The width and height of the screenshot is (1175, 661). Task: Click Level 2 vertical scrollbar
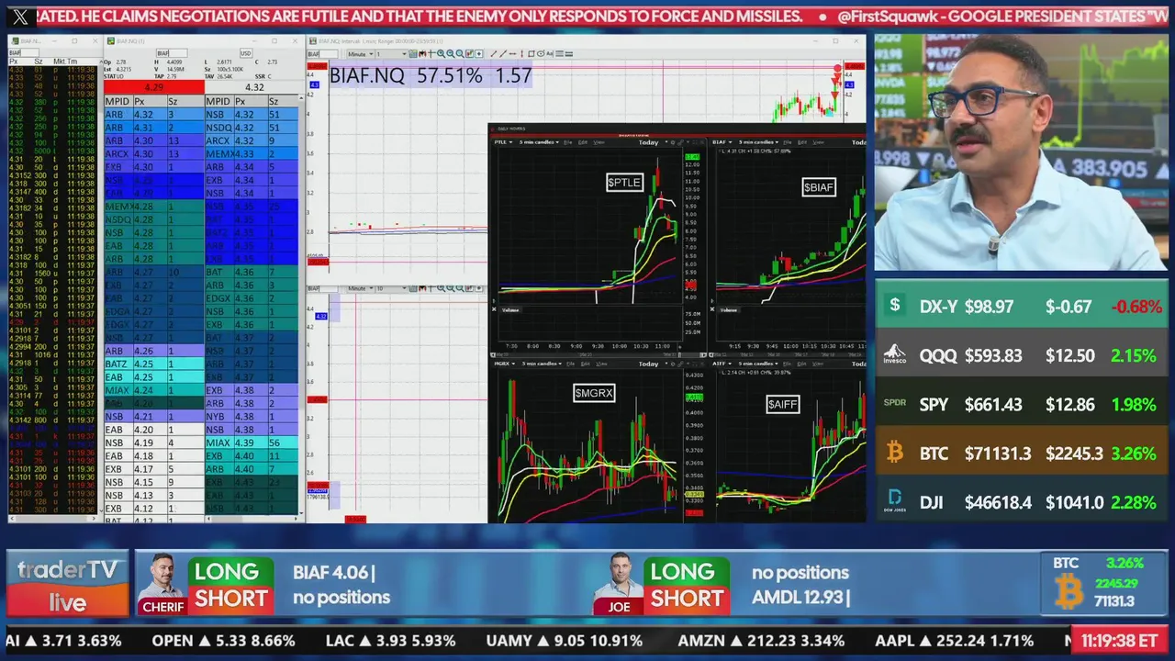tap(301, 303)
